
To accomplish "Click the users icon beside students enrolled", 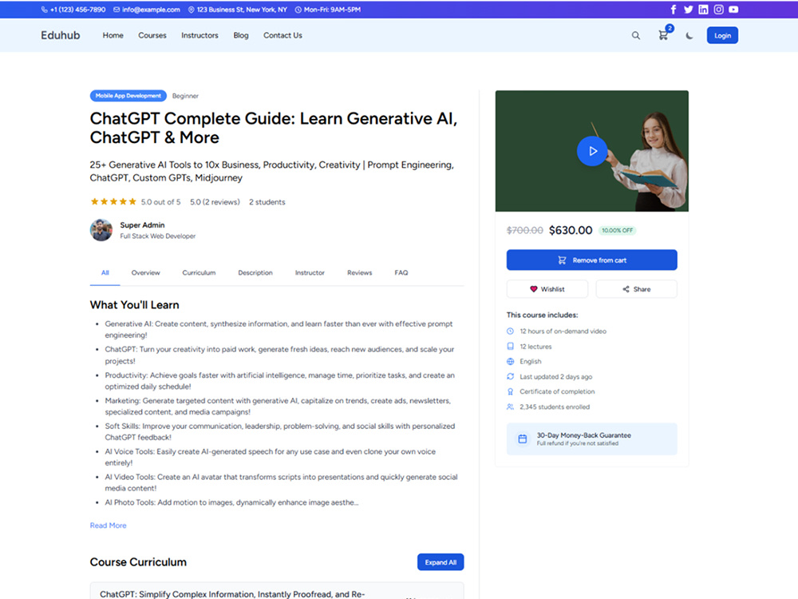I will pyautogui.click(x=511, y=407).
